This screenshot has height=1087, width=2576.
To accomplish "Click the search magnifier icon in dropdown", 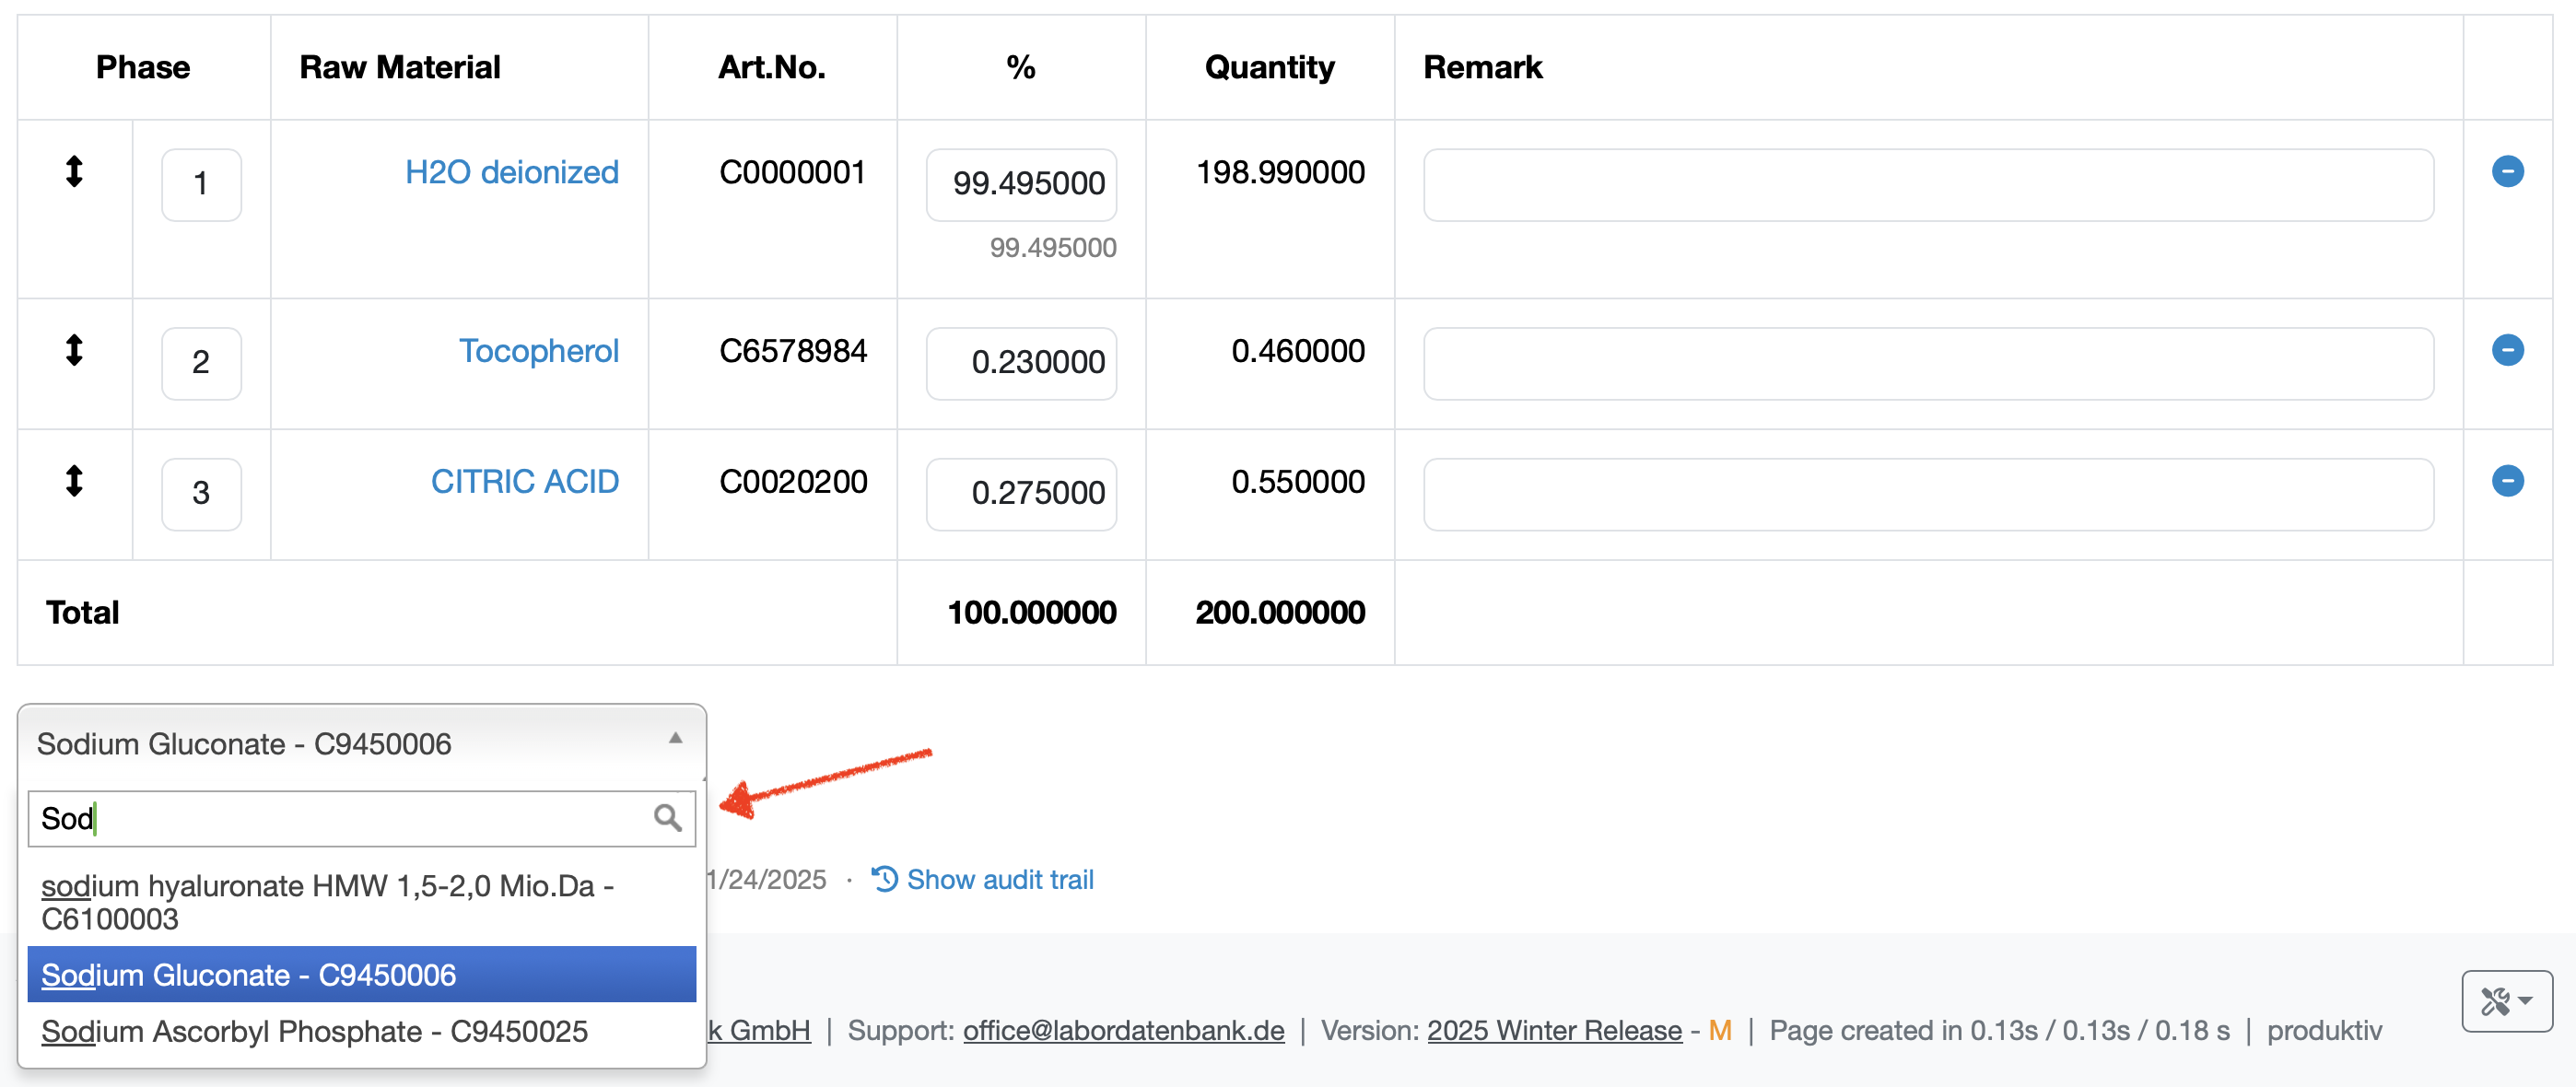I will [667, 817].
